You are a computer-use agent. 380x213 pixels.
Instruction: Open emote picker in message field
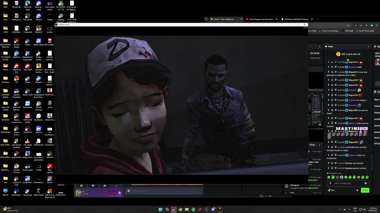[x=365, y=183]
